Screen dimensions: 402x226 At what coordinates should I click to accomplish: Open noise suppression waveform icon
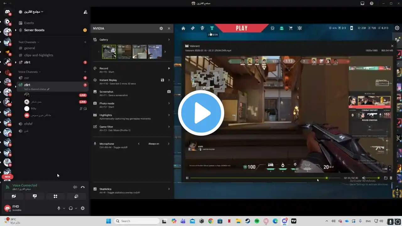[75, 187]
